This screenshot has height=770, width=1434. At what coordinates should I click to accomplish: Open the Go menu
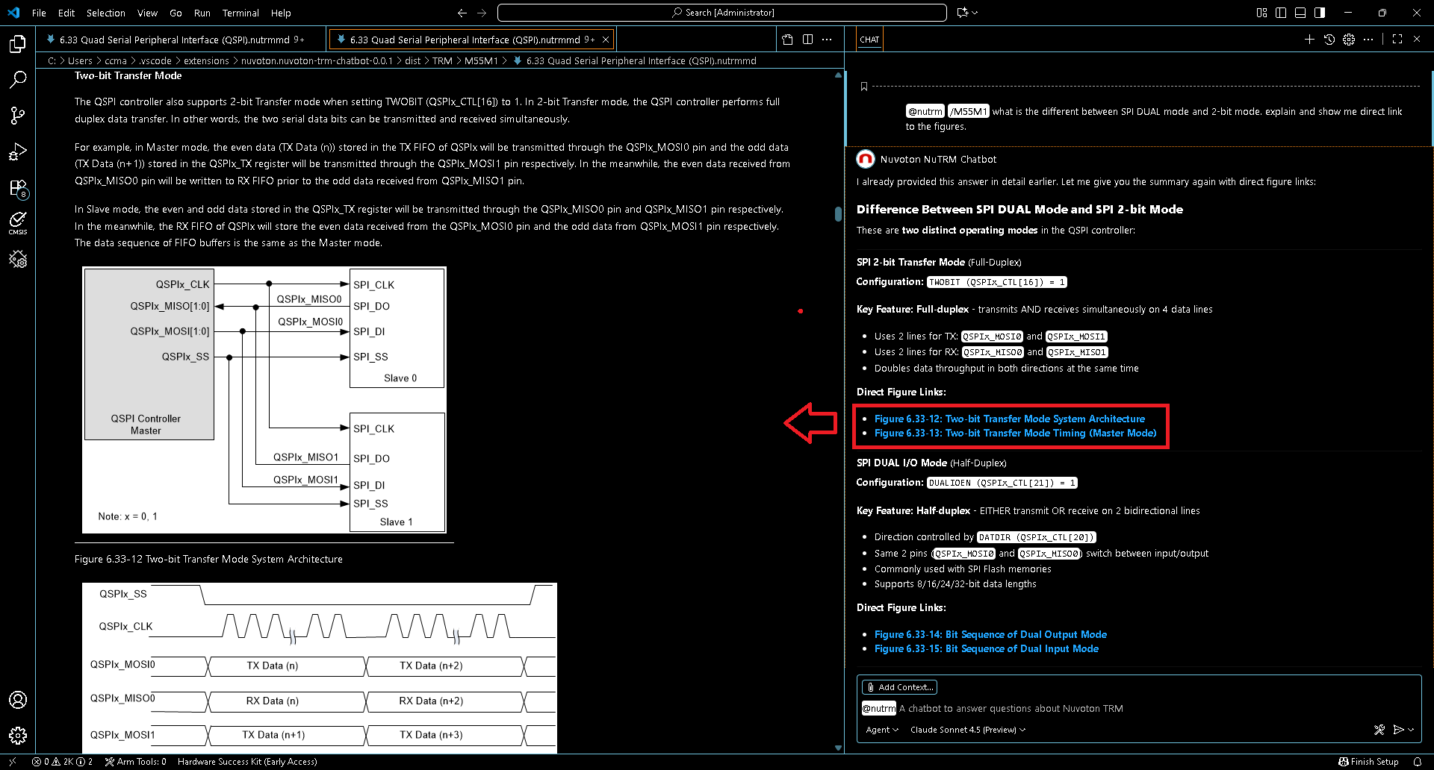[176, 13]
